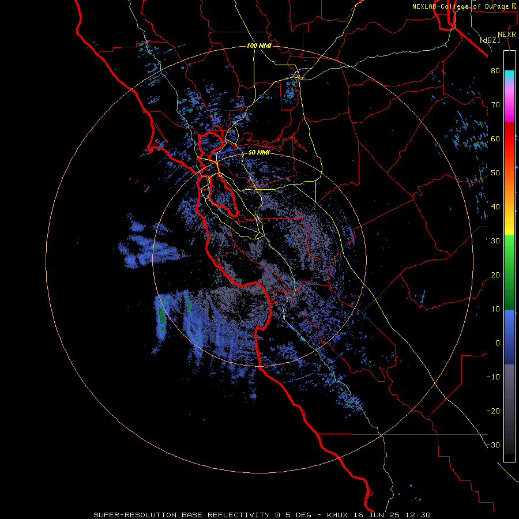The image size is (519, 519).
Task: Select the "40" value on the dBZ scale
Action: [495, 207]
